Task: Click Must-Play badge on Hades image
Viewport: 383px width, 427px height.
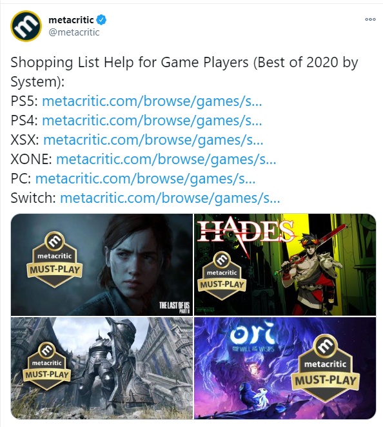Action: (222, 276)
